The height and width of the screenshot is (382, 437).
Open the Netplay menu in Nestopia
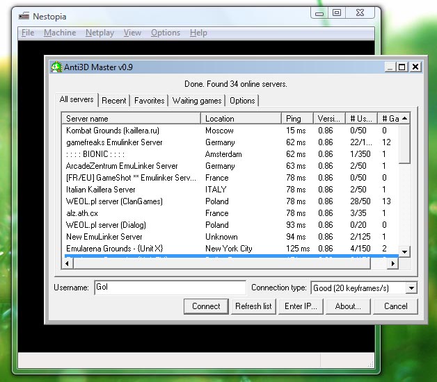coord(100,33)
